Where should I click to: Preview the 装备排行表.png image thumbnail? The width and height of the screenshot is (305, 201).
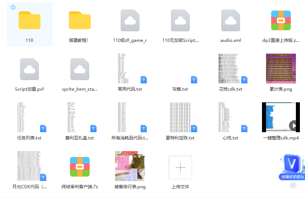tap(130, 166)
